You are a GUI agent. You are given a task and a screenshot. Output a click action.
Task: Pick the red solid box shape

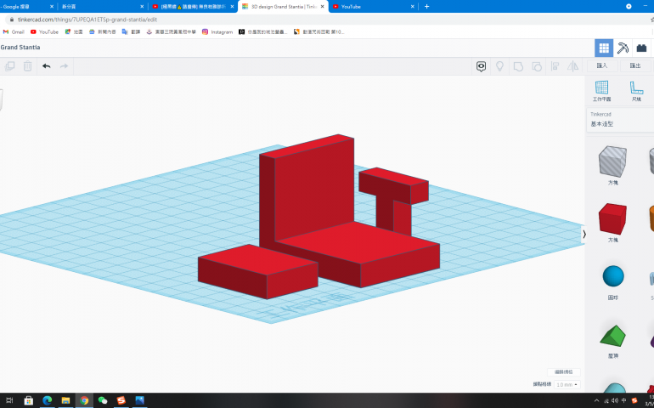[x=612, y=219]
